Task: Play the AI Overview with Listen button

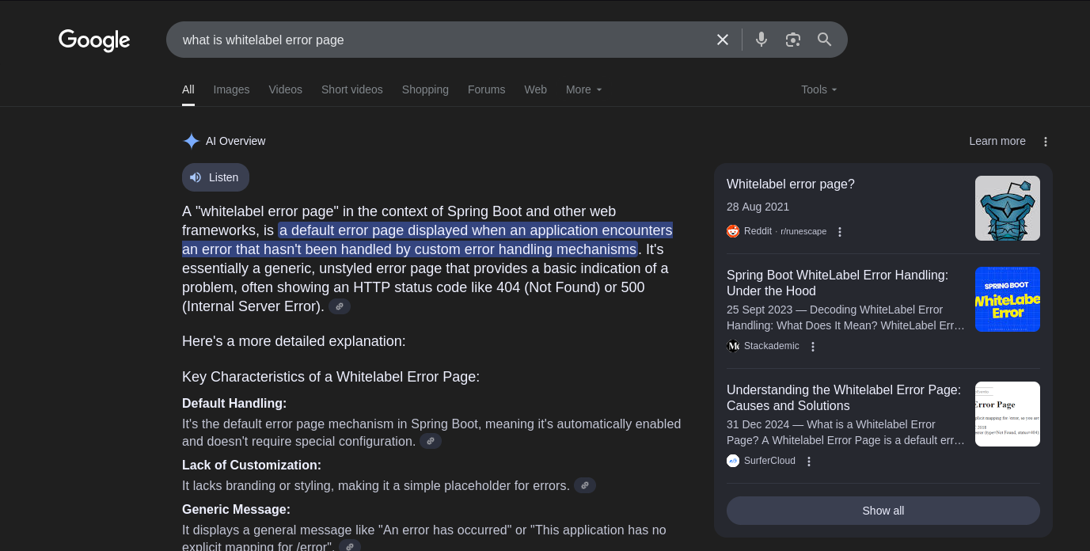Action: pos(215,177)
